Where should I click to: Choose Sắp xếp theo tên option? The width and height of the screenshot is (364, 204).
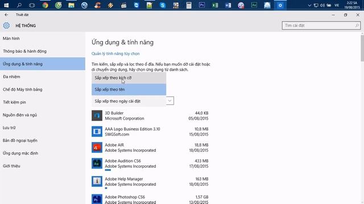tap(129, 90)
